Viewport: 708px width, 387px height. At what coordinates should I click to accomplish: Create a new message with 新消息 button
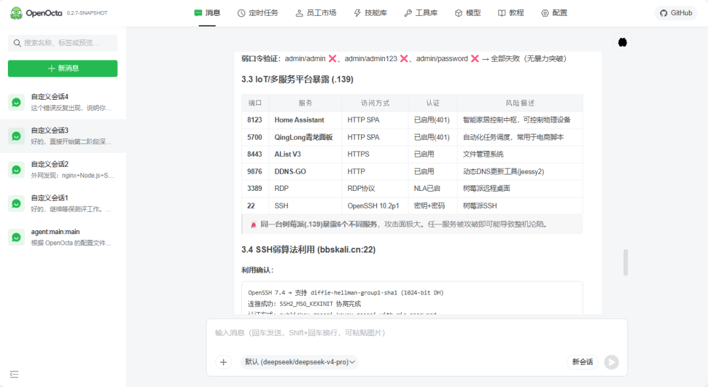pos(63,68)
